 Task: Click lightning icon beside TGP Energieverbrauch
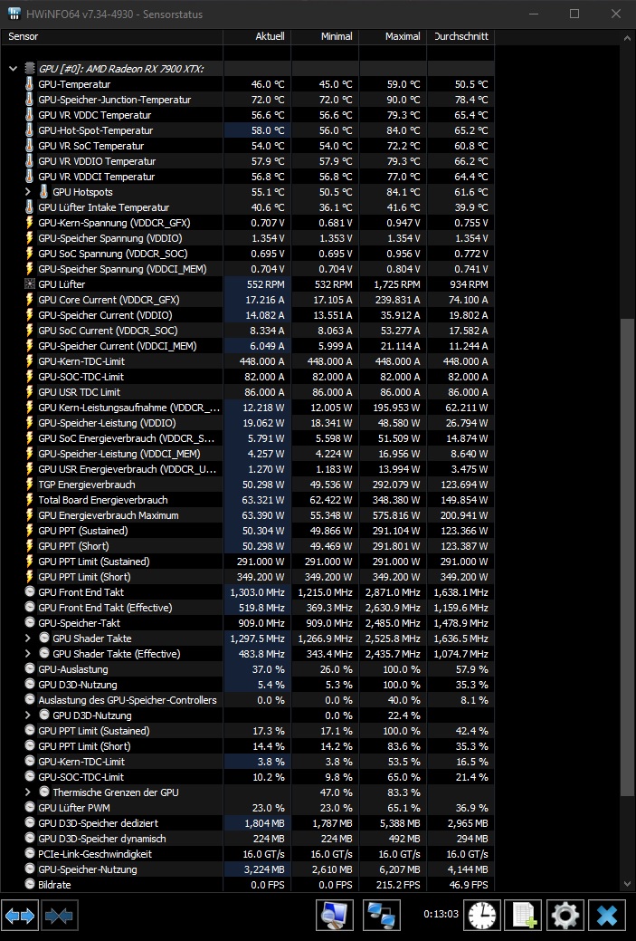click(x=29, y=485)
